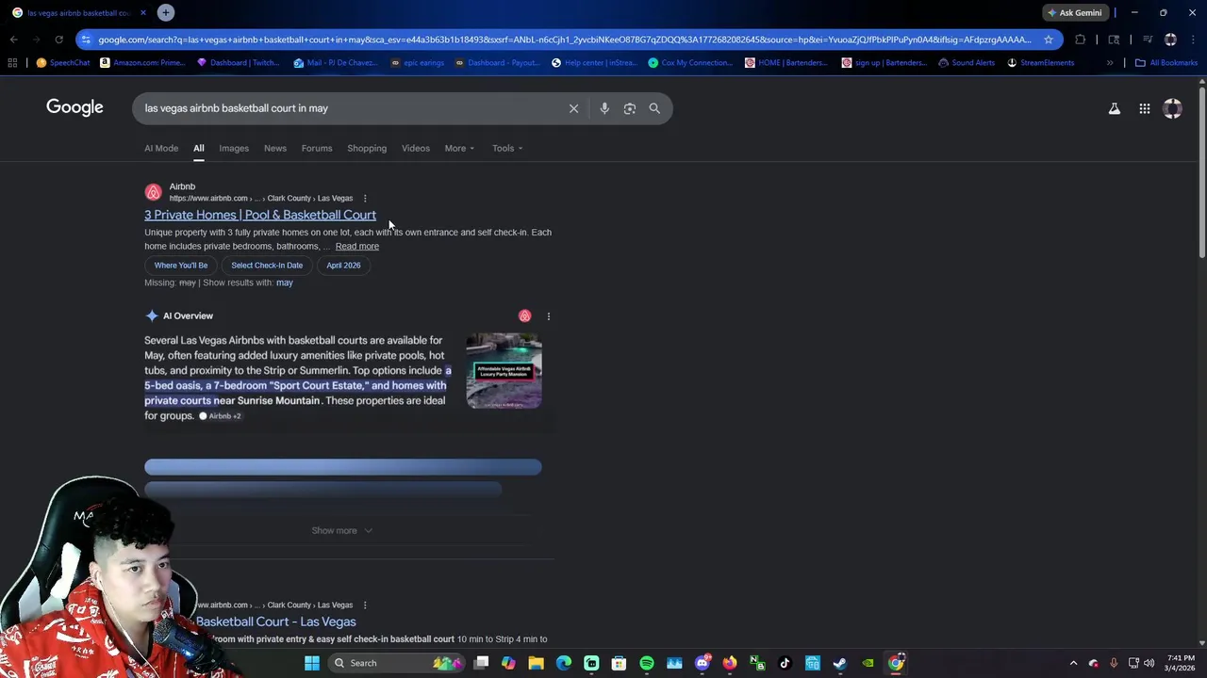The image size is (1207, 678).
Task: Click the Airbnb source icon in AI Overview
Action: tap(524, 315)
